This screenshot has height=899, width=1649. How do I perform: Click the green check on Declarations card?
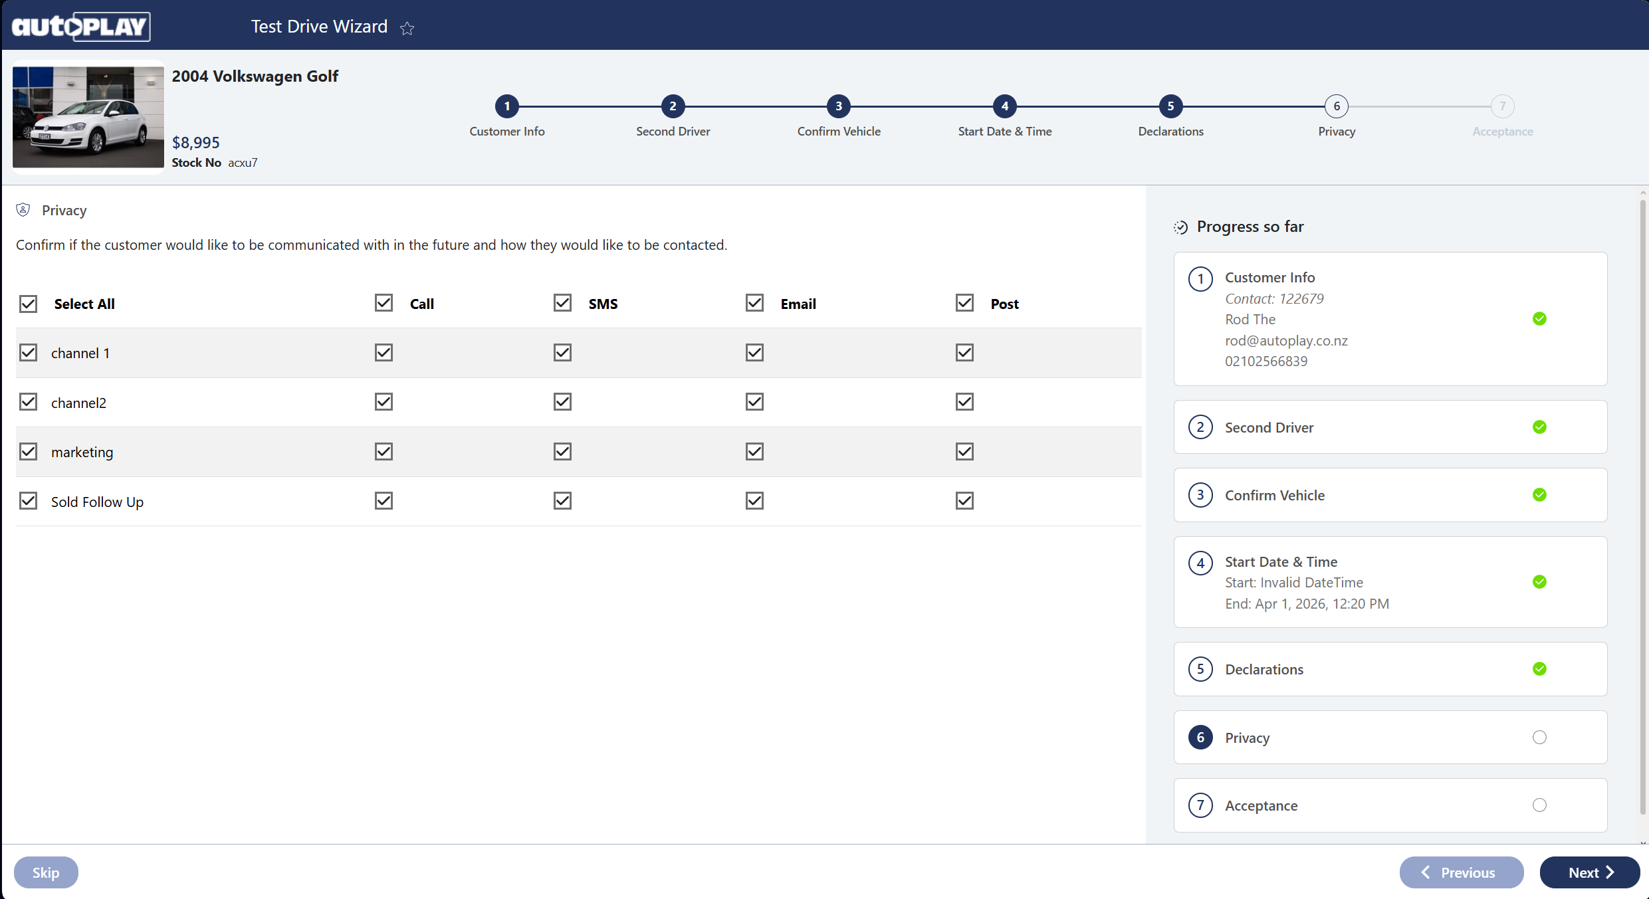coord(1539,669)
